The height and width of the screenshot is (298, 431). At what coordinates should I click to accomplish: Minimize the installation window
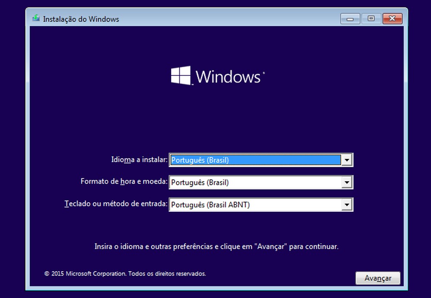350,19
